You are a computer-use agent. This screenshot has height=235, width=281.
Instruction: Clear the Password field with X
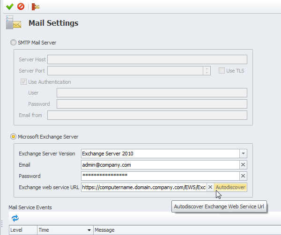(x=243, y=176)
